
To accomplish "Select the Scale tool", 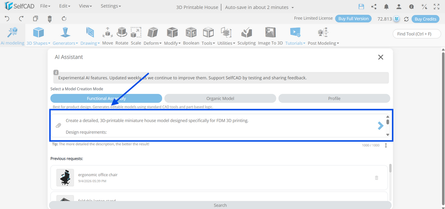I will 136,36.
